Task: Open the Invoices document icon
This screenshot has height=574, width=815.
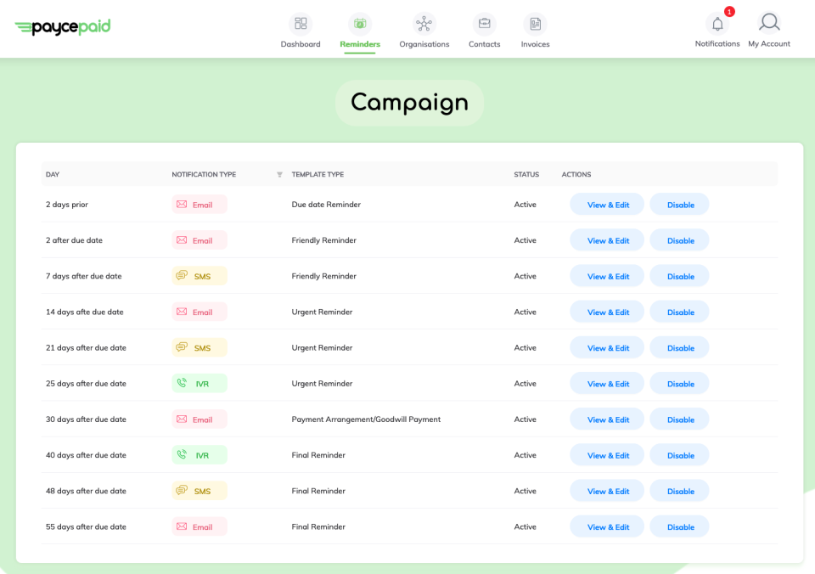Action: point(536,24)
